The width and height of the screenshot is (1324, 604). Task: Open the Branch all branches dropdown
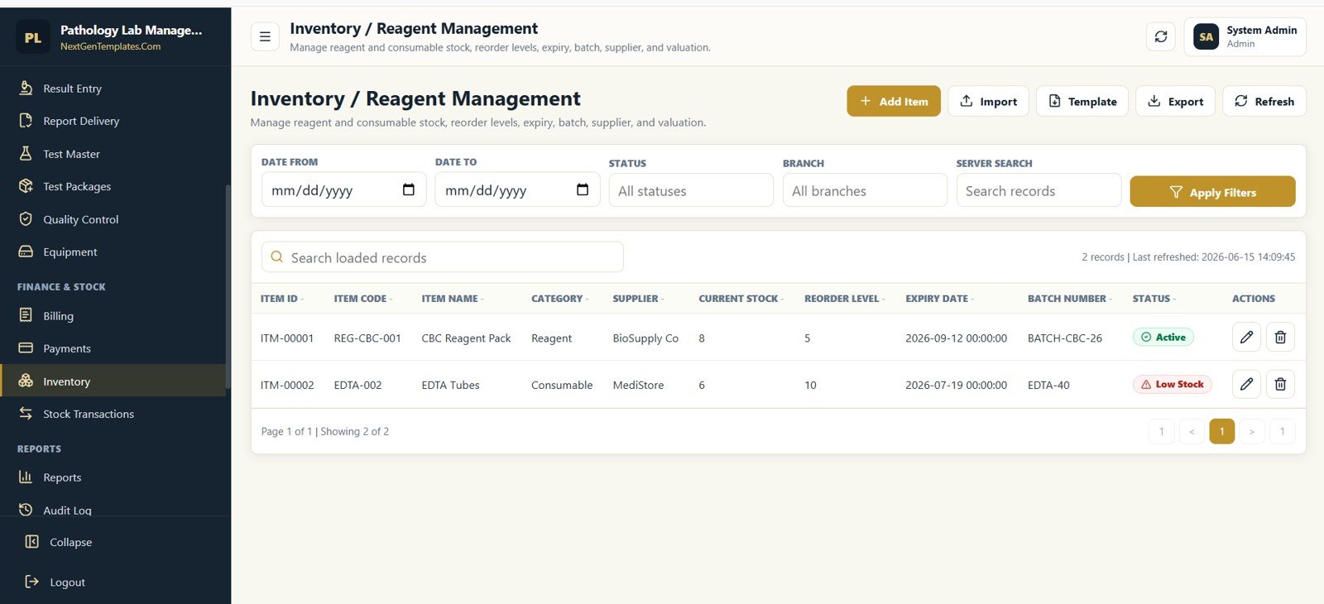click(x=865, y=190)
